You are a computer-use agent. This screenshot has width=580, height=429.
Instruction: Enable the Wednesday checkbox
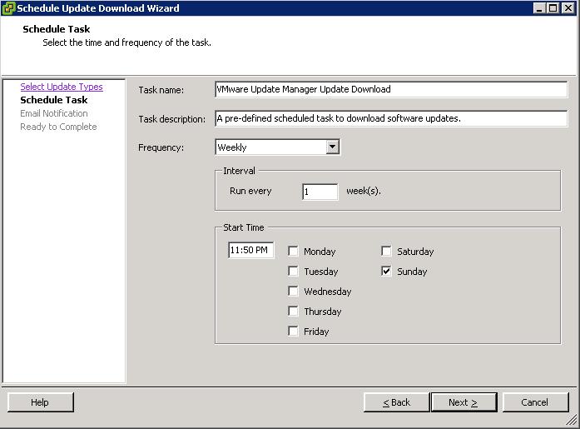click(293, 291)
